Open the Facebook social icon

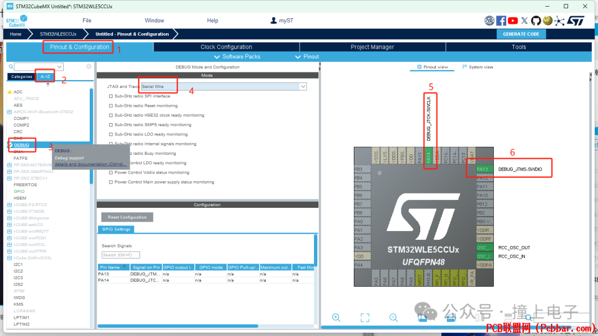[501, 20]
